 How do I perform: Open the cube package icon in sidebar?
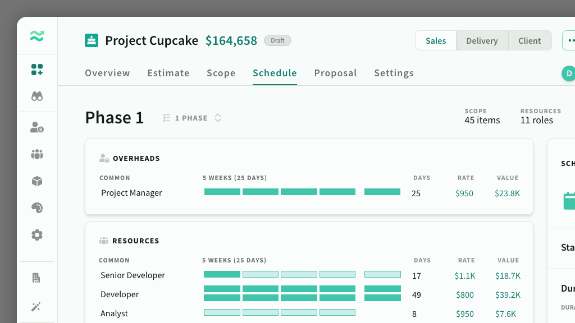(37, 181)
